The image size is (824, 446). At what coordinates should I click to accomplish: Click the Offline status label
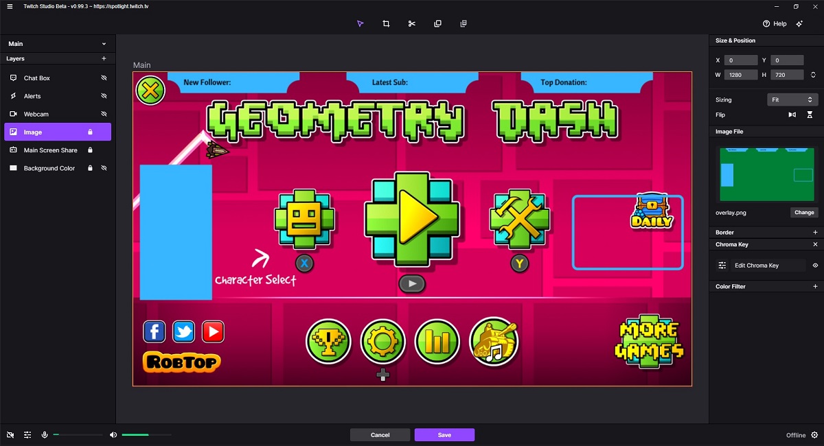point(796,435)
